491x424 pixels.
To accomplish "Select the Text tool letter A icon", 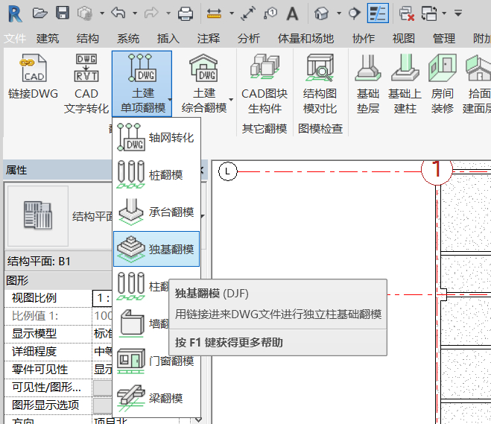I will [x=293, y=13].
